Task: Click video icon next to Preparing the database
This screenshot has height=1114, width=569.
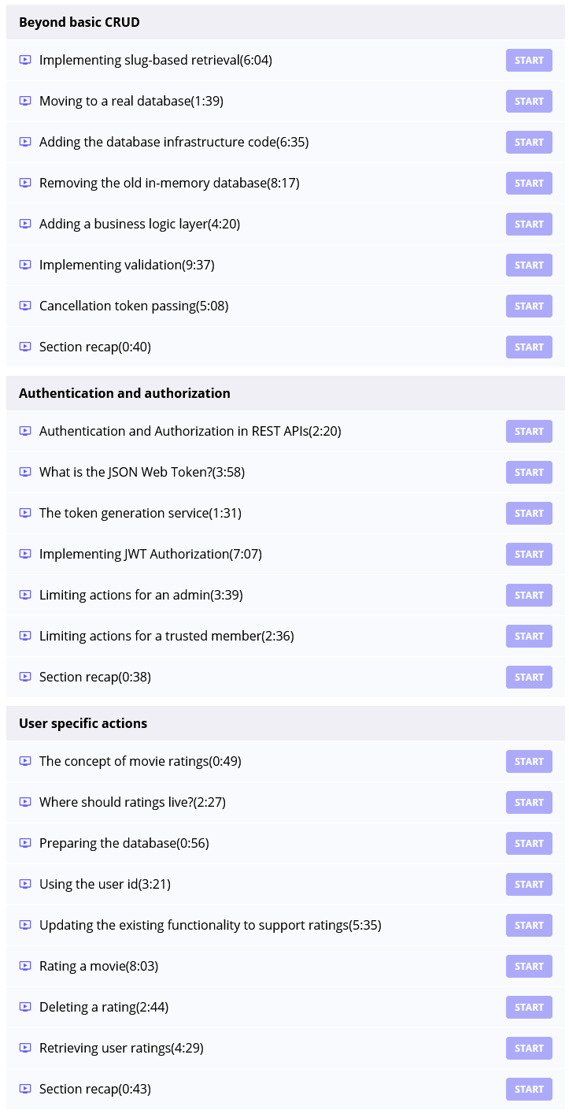Action: [x=25, y=843]
